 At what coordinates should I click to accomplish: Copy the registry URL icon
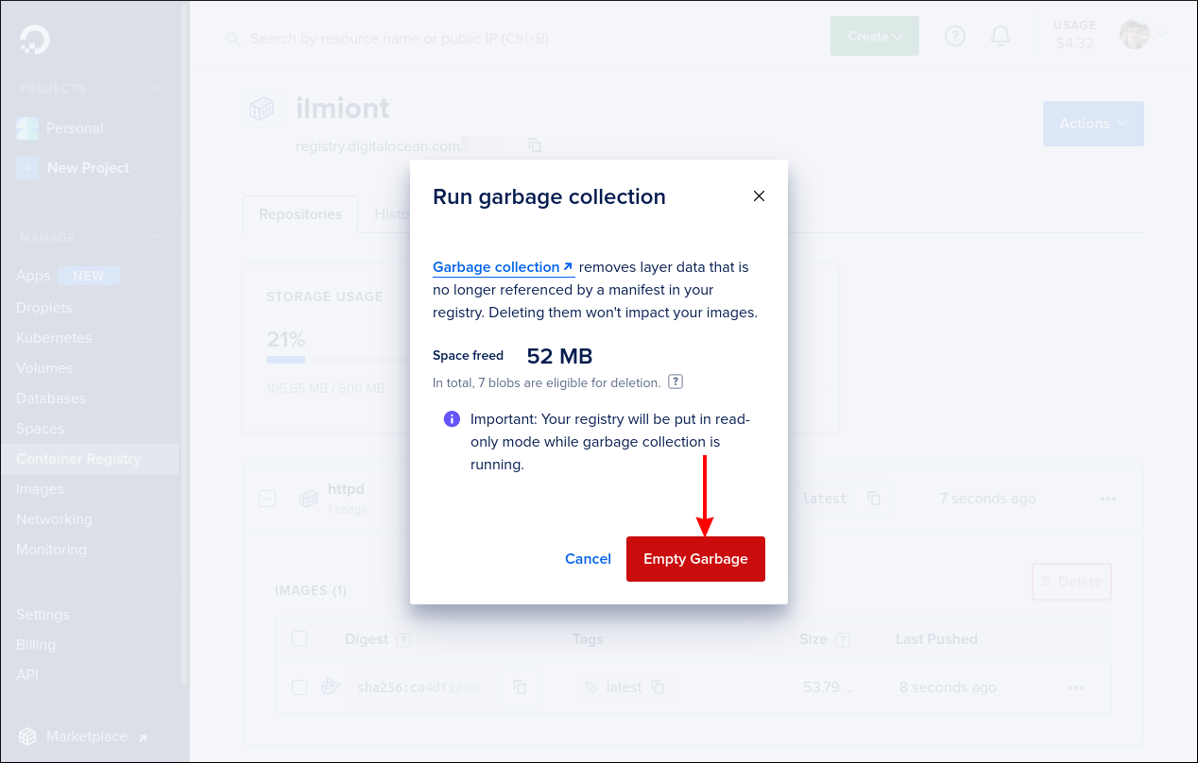coord(535,145)
